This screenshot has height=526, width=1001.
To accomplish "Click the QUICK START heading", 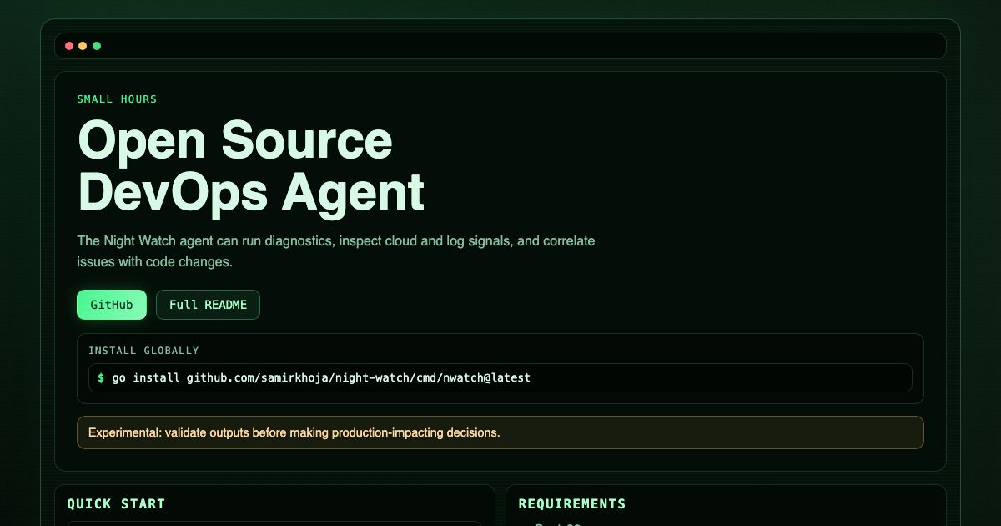I will (116, 503).
